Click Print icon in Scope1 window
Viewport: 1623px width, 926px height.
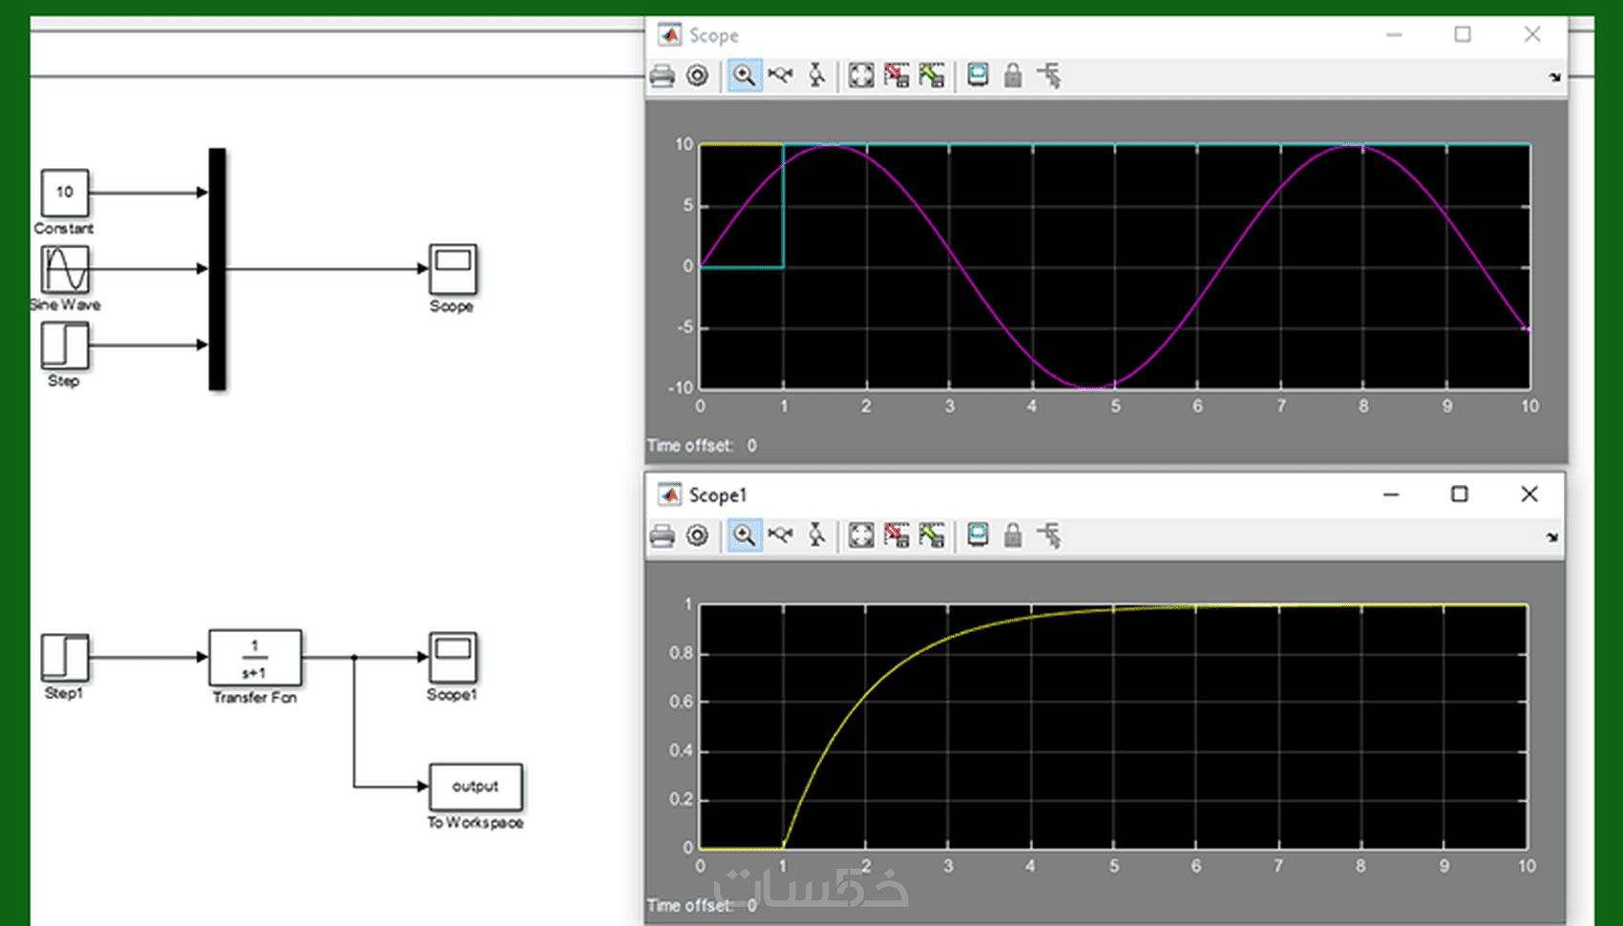[663, 536]
